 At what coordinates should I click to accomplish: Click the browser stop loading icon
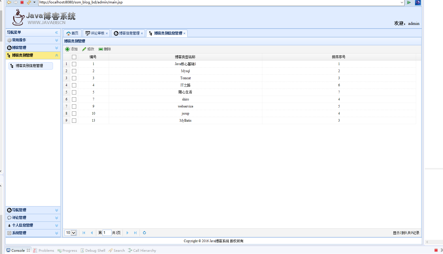tap(22, 2)
